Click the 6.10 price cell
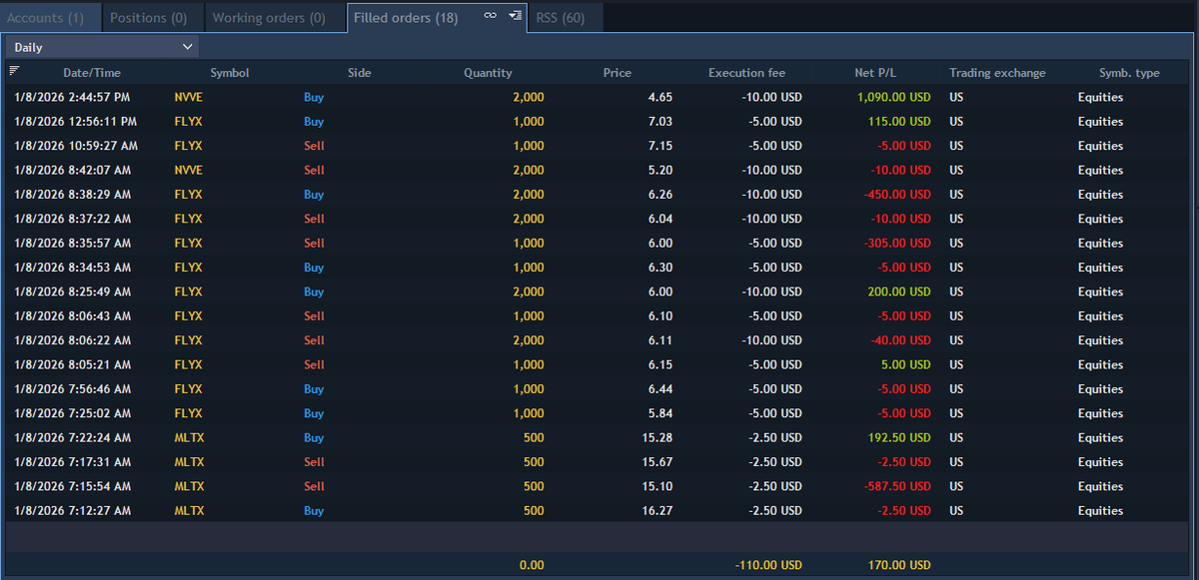 pyautogui.click(x=659, y=315)
